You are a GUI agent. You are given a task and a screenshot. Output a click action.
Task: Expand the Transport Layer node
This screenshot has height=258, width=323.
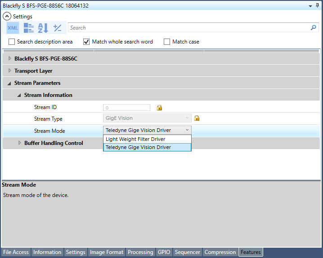pos(10,70)
